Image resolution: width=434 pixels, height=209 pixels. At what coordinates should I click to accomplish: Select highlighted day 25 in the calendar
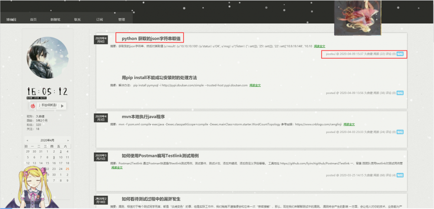(x=68, y=169)
